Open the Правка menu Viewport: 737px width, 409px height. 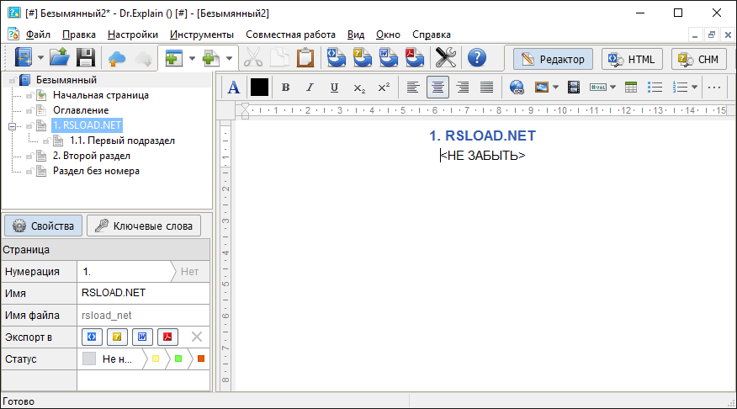click(79, 35)
